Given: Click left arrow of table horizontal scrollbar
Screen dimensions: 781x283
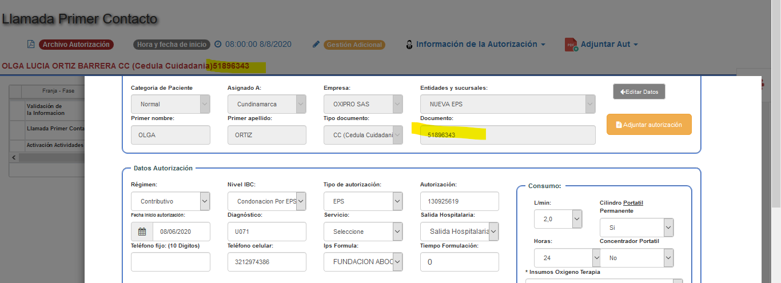Looking at the screenshot, I should (14, 157).
